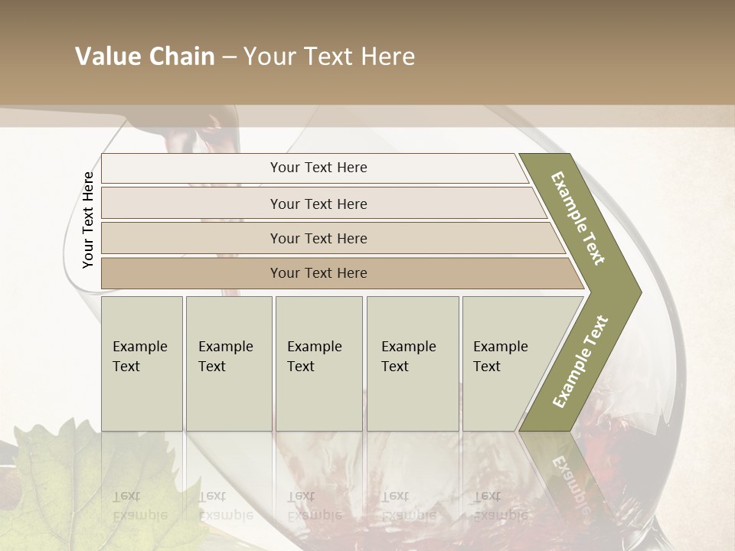The width and height of the screenshot is (735, 551).
Task: Click the lower green chevron "Example Text" segment
Action: point(580,361)
